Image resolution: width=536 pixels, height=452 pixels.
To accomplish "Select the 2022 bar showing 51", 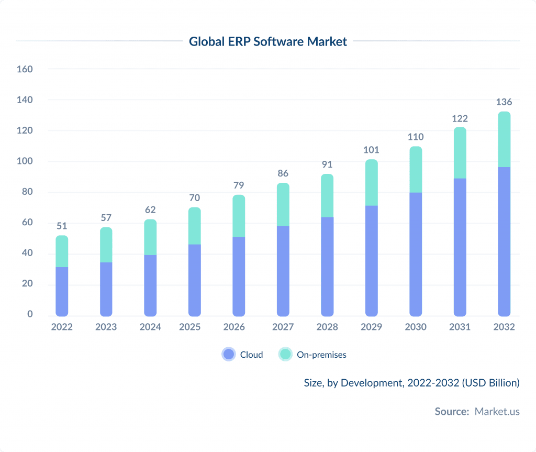I will pyautogui.click(x=62, y=275).
